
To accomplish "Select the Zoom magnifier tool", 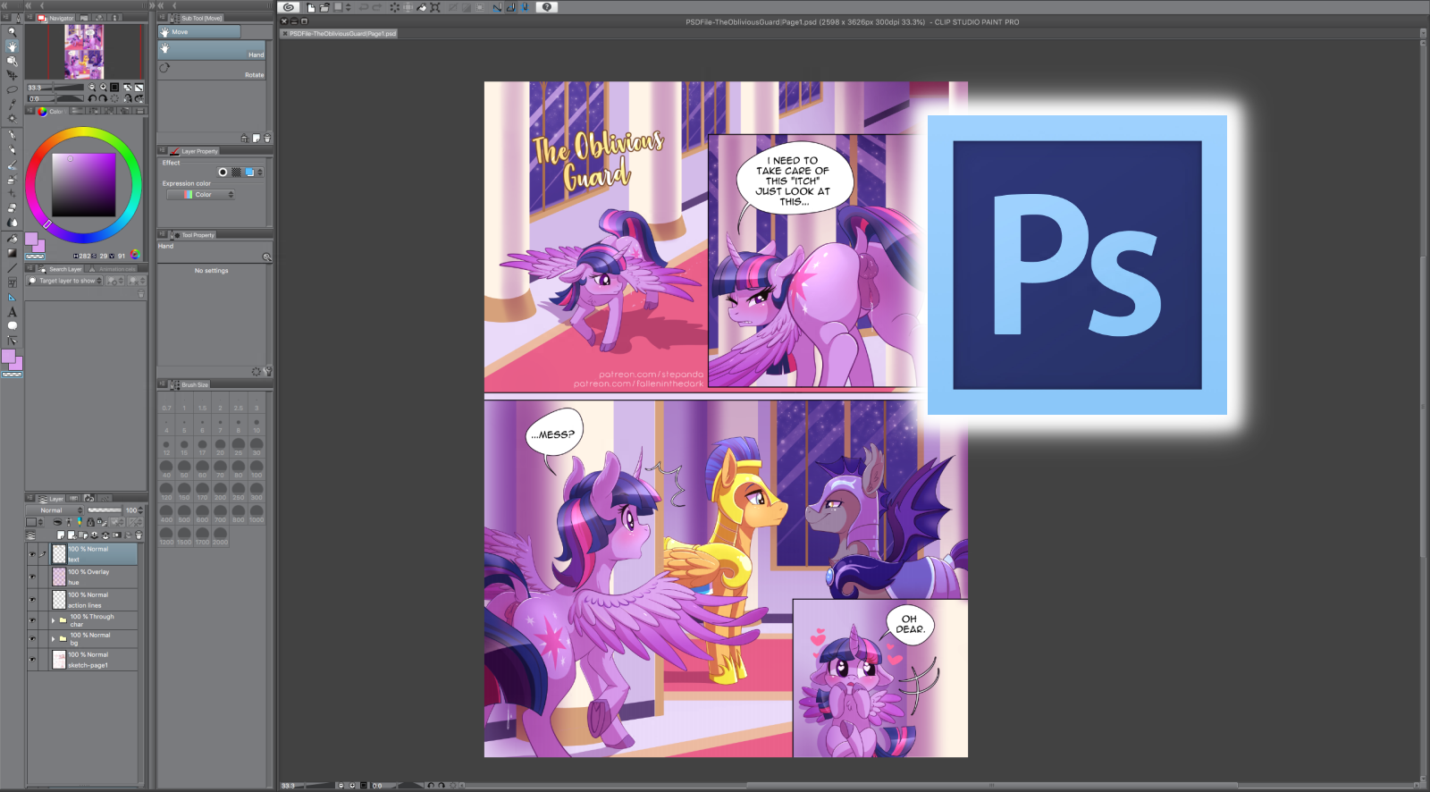I will (x=12, y=31).
